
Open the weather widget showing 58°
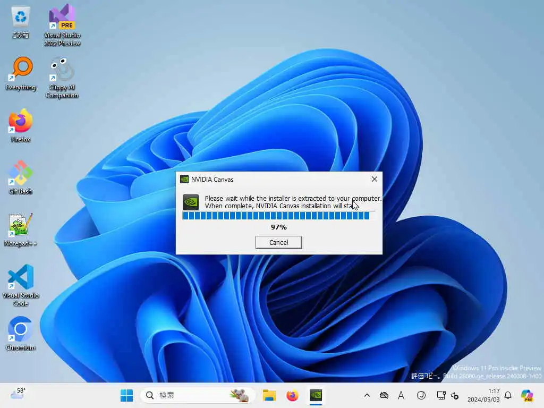18,395
